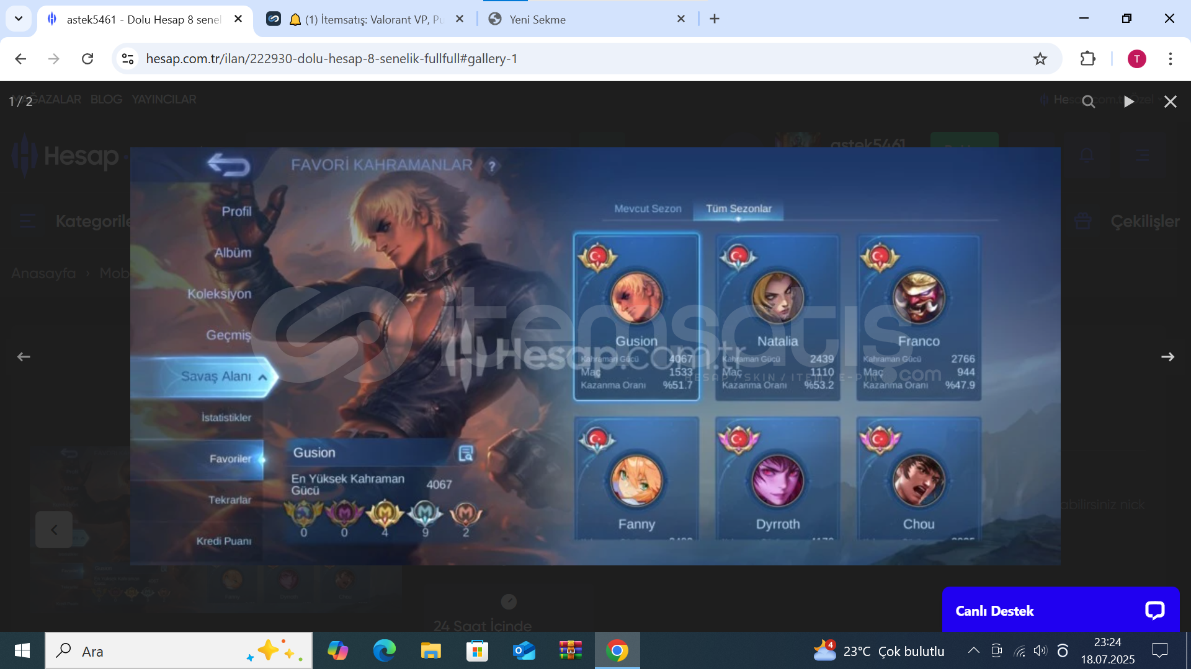Click the Fanny hero card

(636, 478)
